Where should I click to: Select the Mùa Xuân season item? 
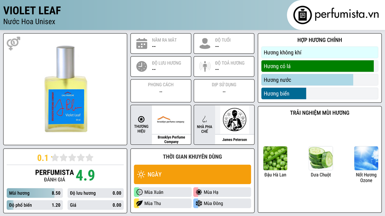[x=163, y=192]
